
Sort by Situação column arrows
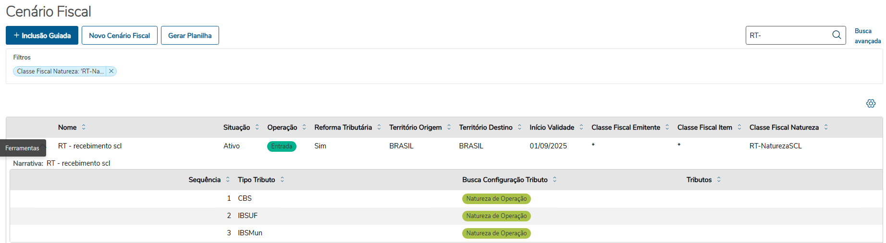point(257,127)
